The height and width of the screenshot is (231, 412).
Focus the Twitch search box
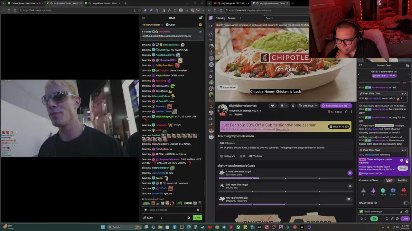tap(286, 18)
